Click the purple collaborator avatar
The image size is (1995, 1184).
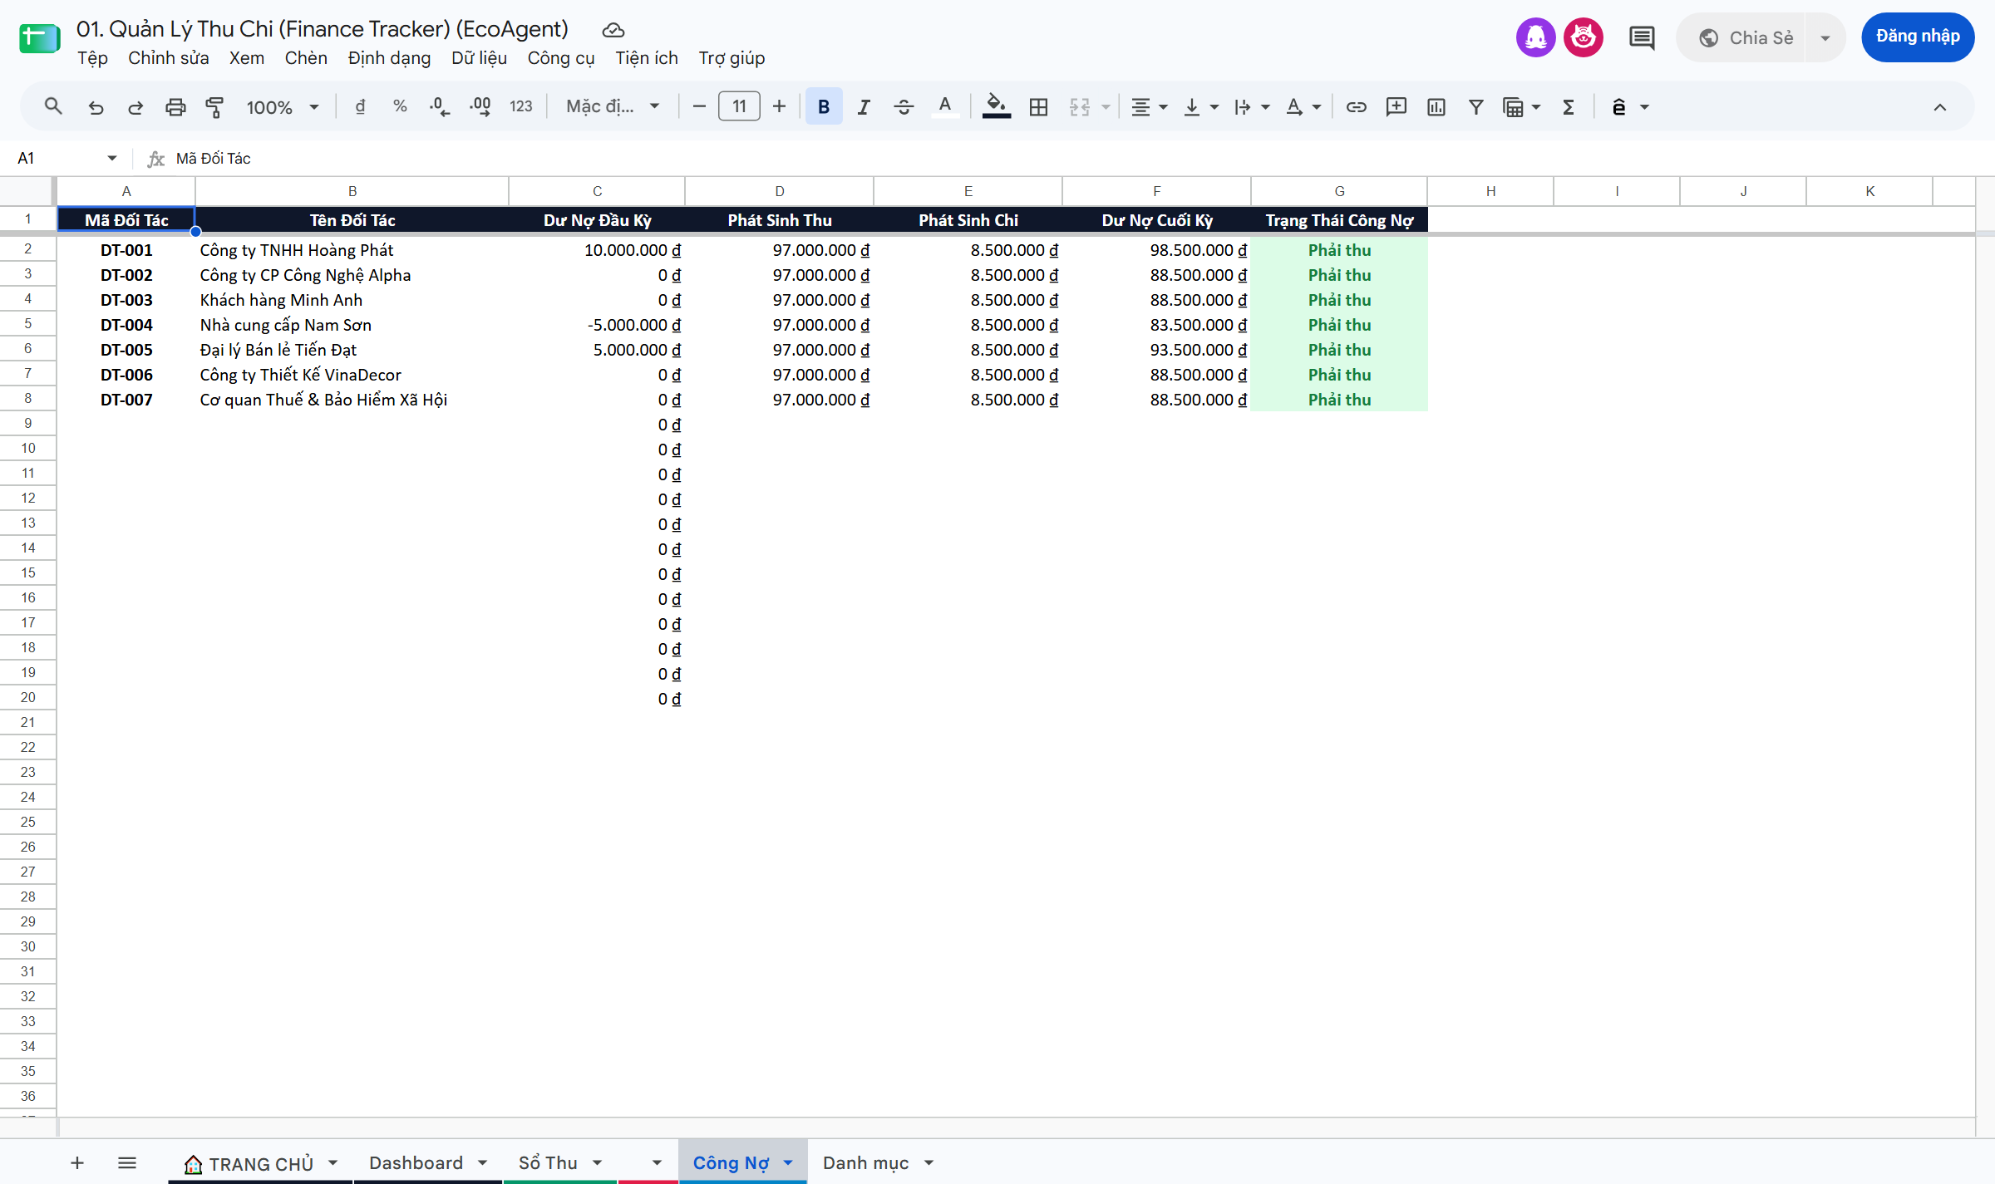[1535, 37]
